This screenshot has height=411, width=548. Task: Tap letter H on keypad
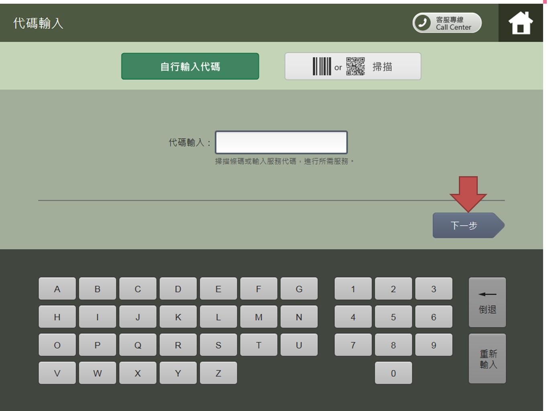click(57, 317)
